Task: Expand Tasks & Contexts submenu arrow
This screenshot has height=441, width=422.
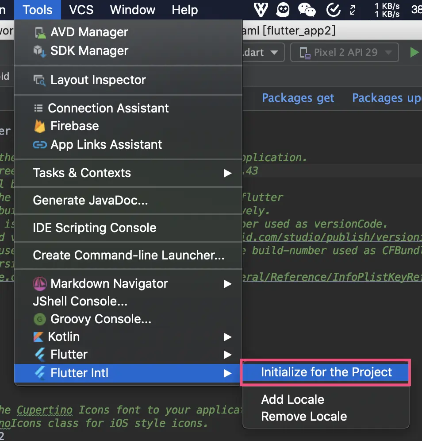Action: (x=227, y=173)
